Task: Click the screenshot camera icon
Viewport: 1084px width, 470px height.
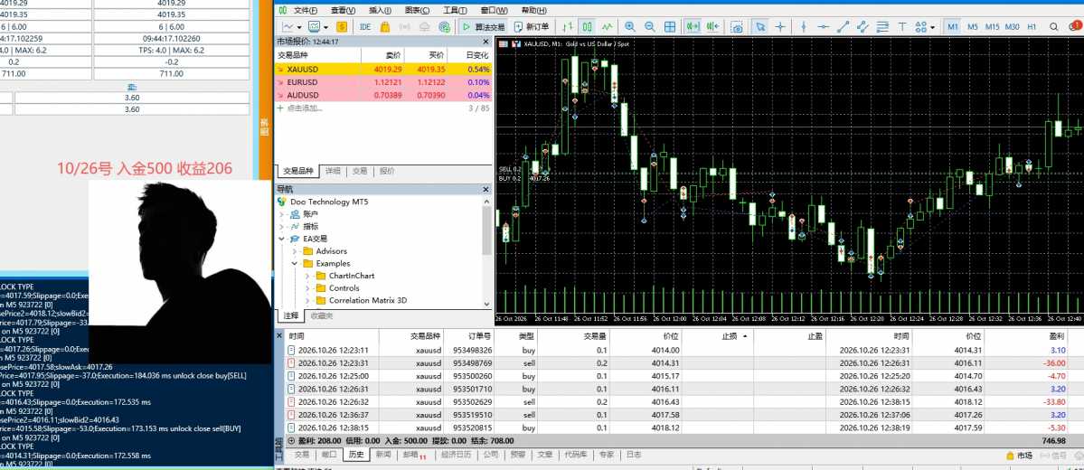Action: [738, 26]
